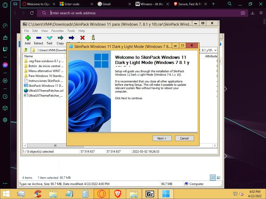The width and height of the screenshot is (266, 199).
Task: Select Botón de inicio central folder
Action: [44, 66]
